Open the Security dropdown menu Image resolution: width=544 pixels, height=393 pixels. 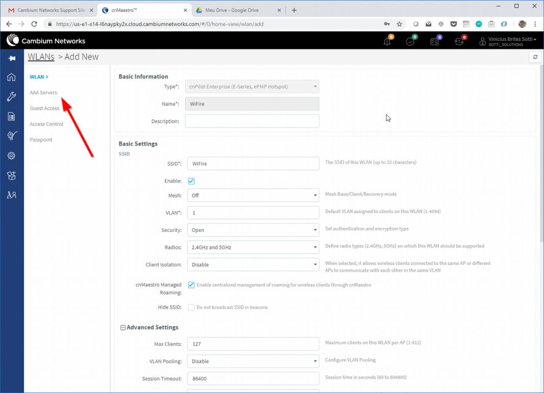253,230
